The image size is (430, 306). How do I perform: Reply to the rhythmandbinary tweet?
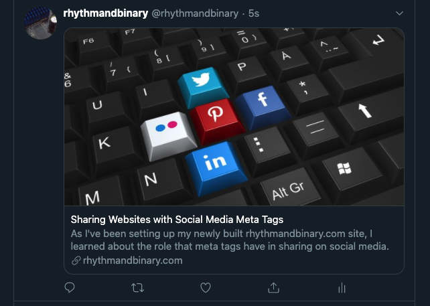click(70, 287)
